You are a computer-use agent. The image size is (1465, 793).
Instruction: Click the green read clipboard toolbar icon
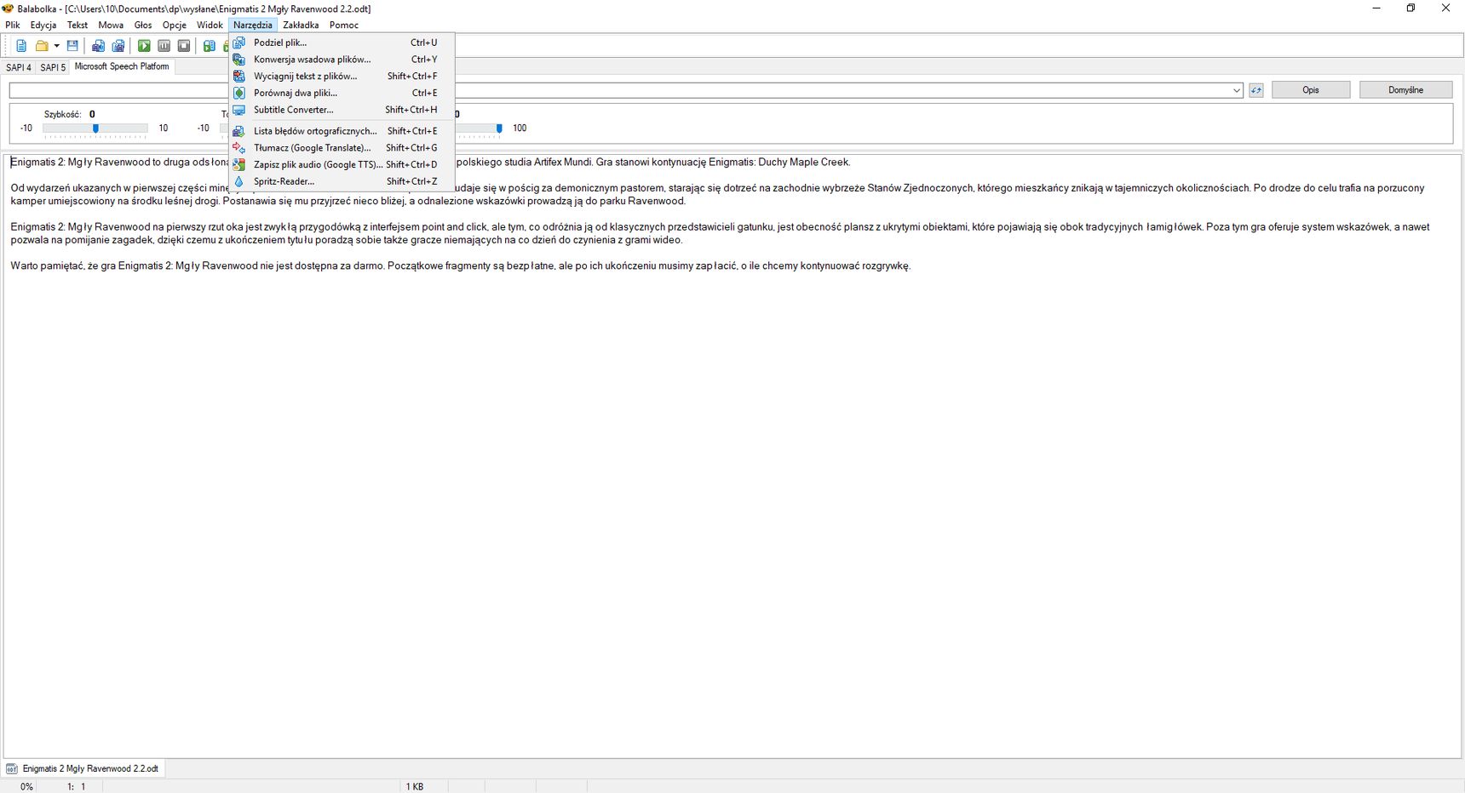tap(210, 46)
